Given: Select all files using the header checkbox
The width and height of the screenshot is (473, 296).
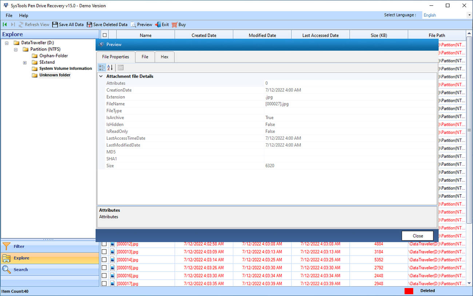Looking at the screenshot, I should tap(104, 35).
